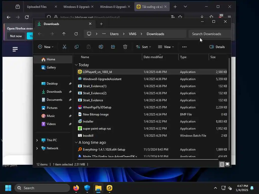Screen dimensions: 259x194
Task: Open the Windows Start menu
Action: [x=8, y=188]
